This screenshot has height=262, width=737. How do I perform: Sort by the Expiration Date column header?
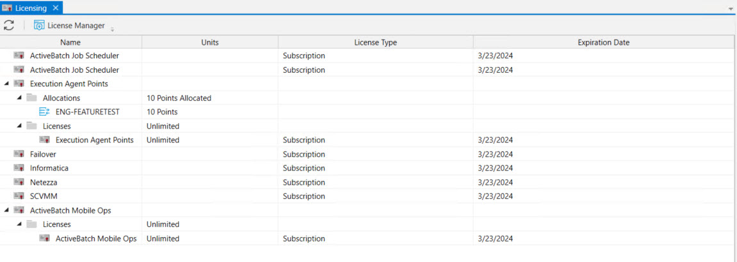(604, 42)
